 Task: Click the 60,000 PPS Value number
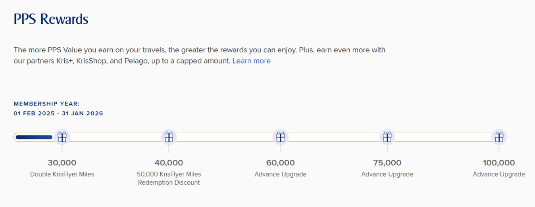[281, 163]
